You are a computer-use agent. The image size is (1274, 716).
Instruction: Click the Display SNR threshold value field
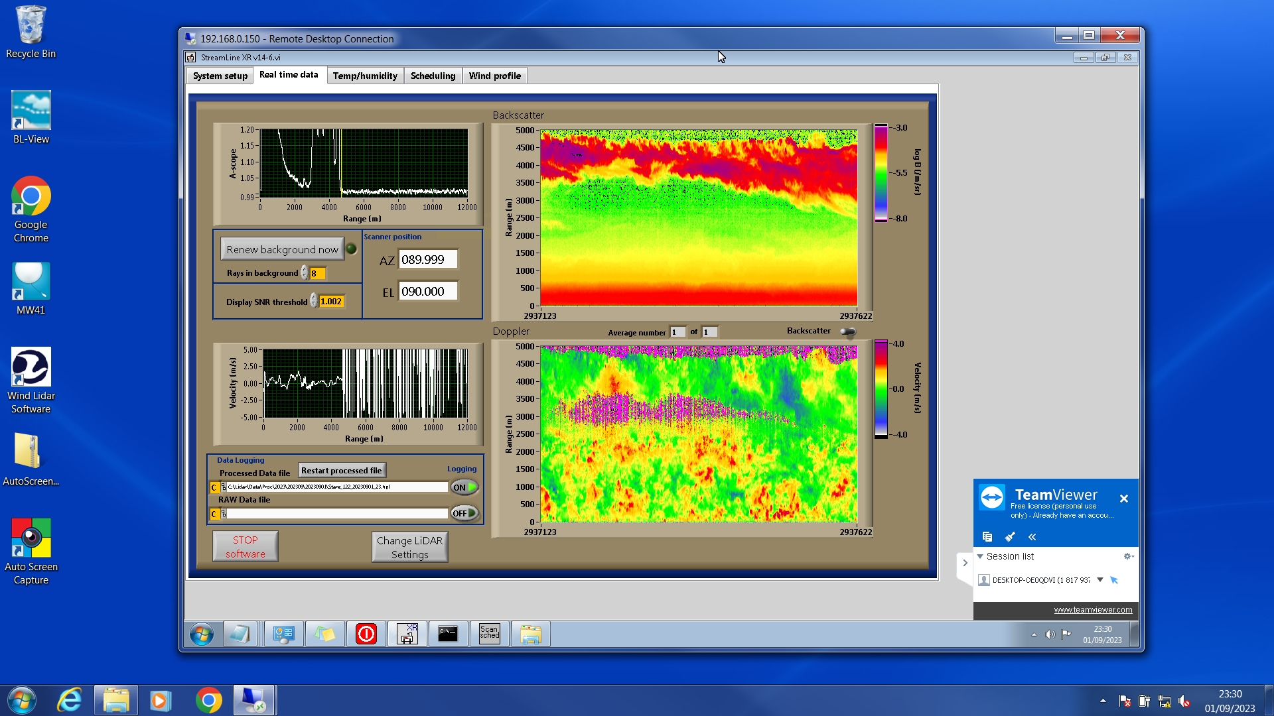pyautogui.click(x=331, y=302)
